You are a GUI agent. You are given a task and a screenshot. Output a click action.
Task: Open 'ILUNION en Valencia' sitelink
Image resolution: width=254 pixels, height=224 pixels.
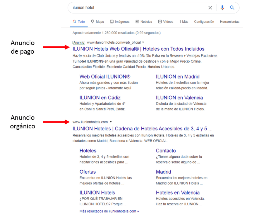point(179,98)
